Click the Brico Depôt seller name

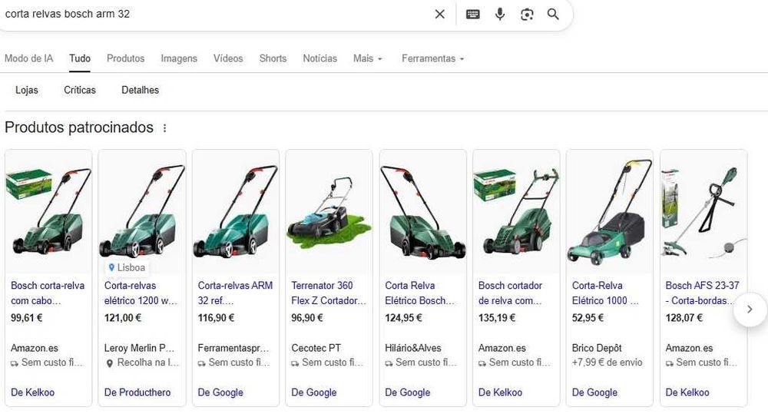click(597, 349)
